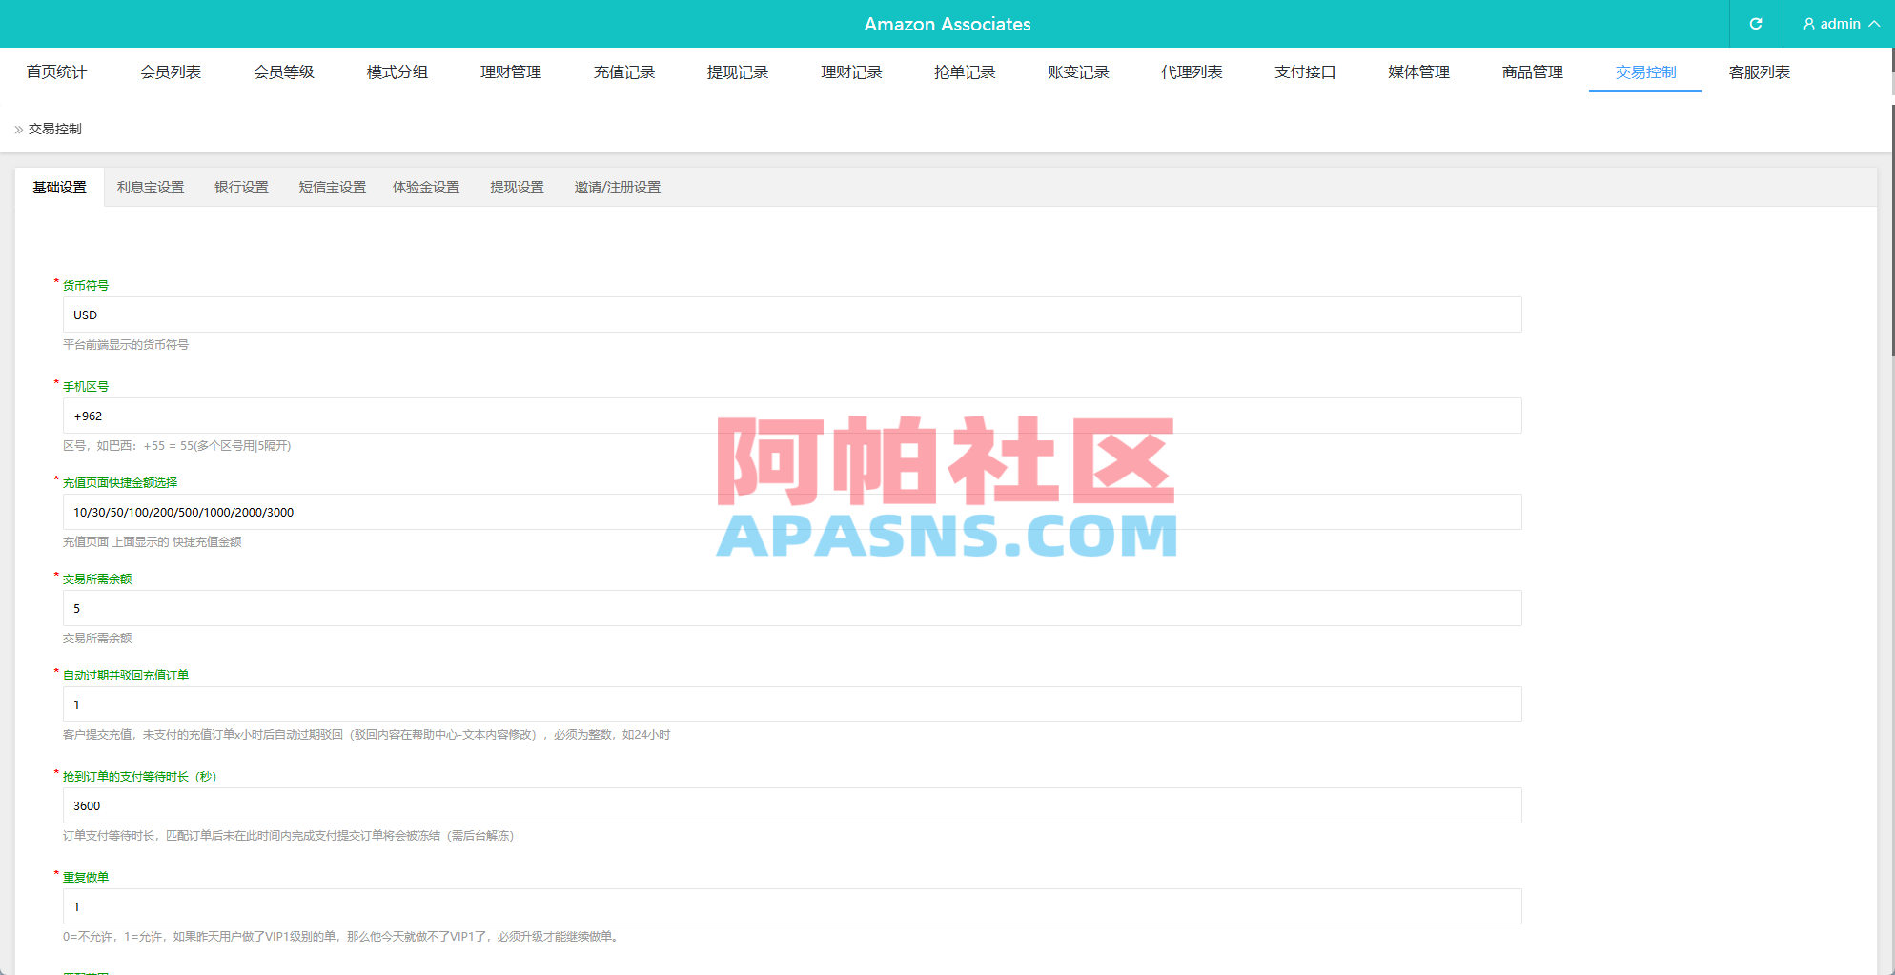Click the 充值页面快捷金额选择 input field
Screen dimensions: 1895x975
(x=792, y=512)
